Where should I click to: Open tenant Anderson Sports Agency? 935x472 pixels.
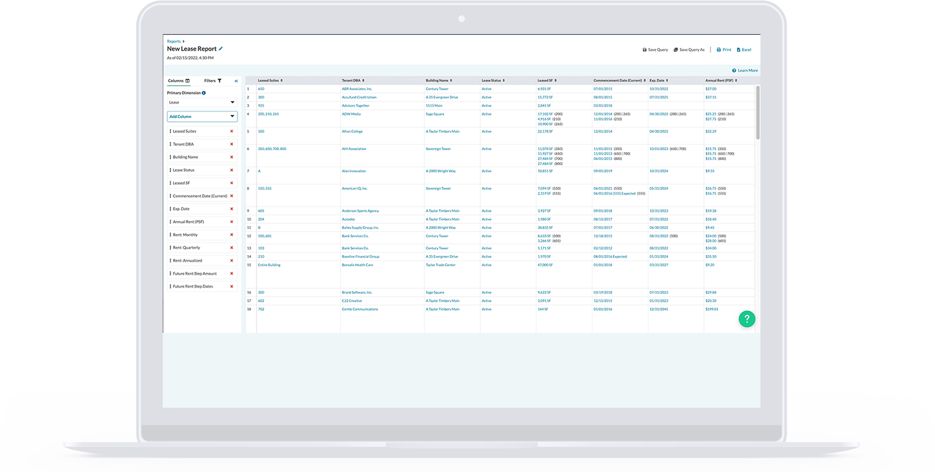click(360, 211)
